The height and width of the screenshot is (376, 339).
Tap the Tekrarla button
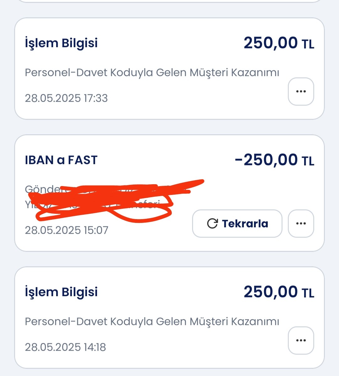tap(237, 224)
